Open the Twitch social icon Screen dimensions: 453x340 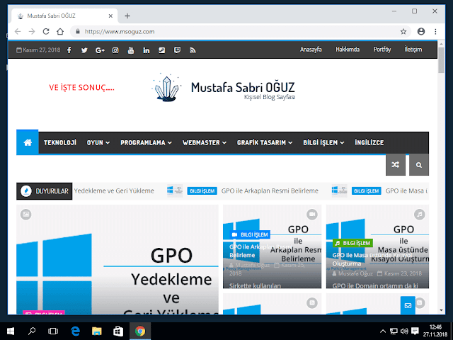tap(178, 50)
